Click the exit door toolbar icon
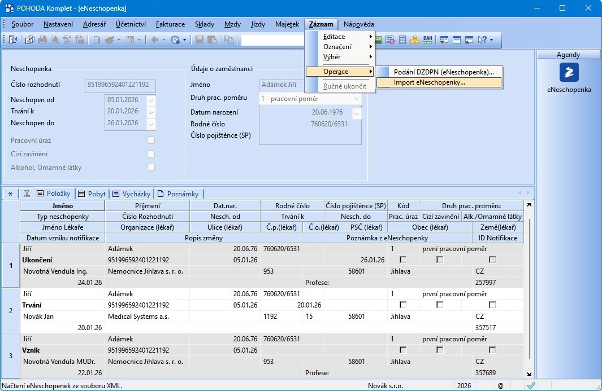 (x=13, y=40)
